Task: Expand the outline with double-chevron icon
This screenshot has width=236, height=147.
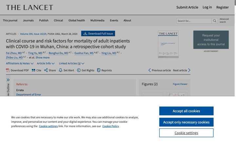Action: point(8,80)
